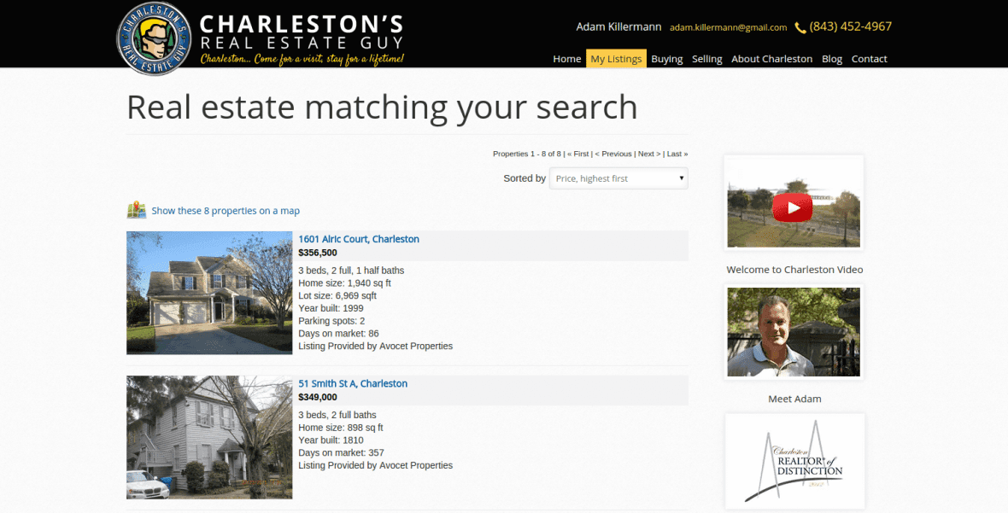Click the Meet Adam photo thumbnail
Image resolution: width=1008 pixels, height=513 pixels.
794,331
